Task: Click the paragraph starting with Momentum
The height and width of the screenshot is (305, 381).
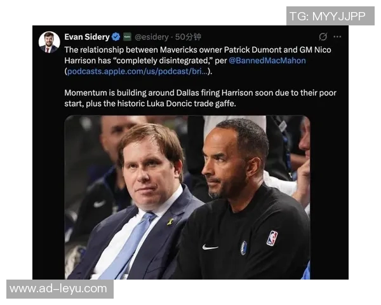Action: (x=201, y=98)
